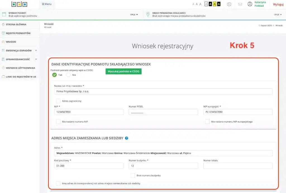Select Tak radio for CEIDG entry
This screenshot has height=193, width=286.
click(54, 75)
